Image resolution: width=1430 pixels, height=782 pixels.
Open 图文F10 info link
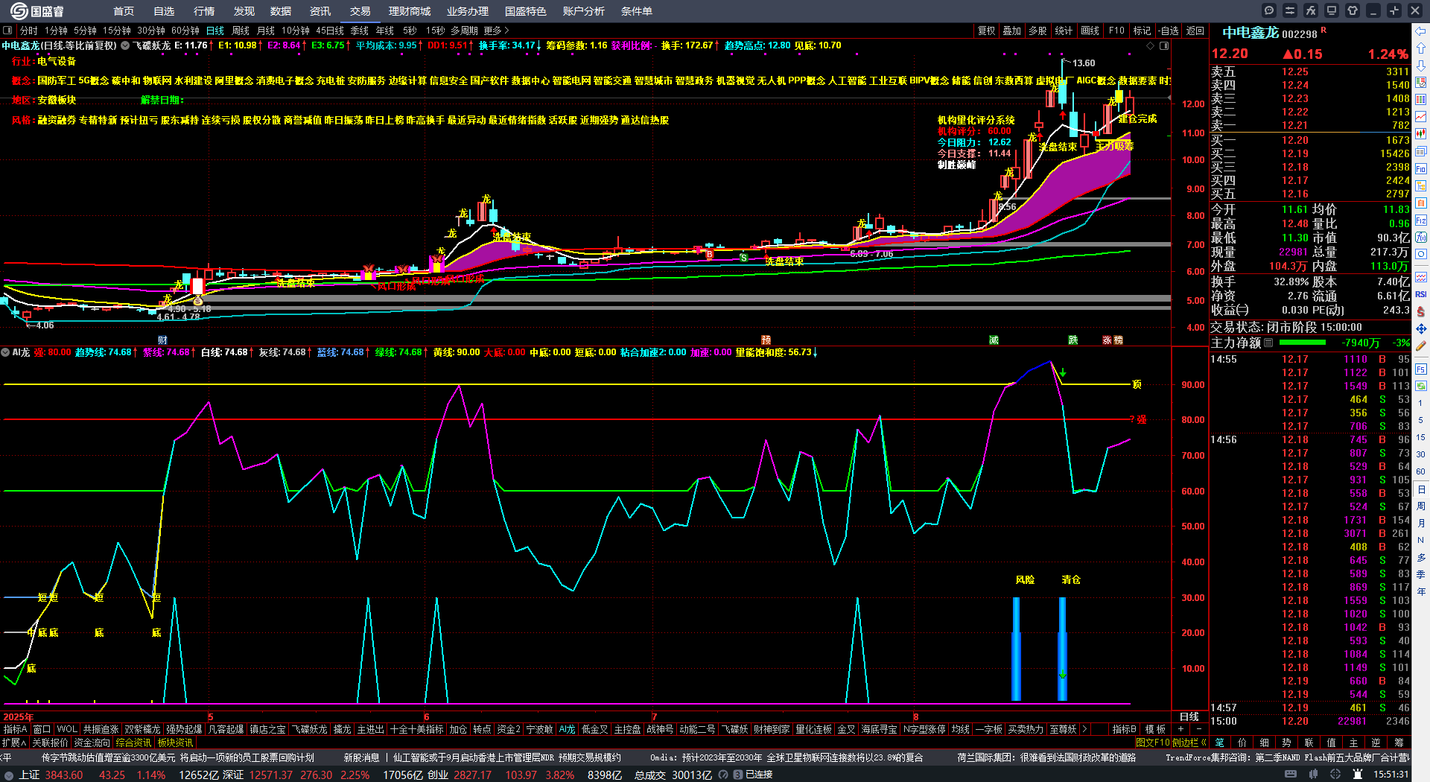1153,743
